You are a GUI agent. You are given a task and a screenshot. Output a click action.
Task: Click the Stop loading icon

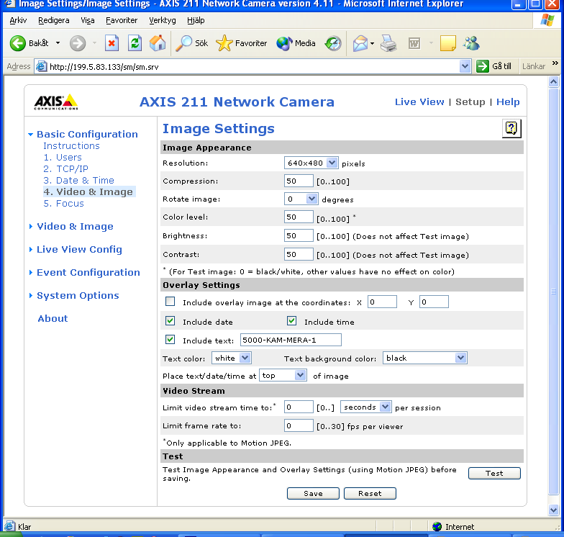[112, 43]
